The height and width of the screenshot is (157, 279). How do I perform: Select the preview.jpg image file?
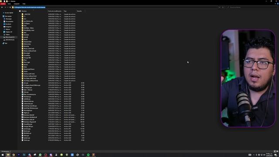tap(27, 129)
